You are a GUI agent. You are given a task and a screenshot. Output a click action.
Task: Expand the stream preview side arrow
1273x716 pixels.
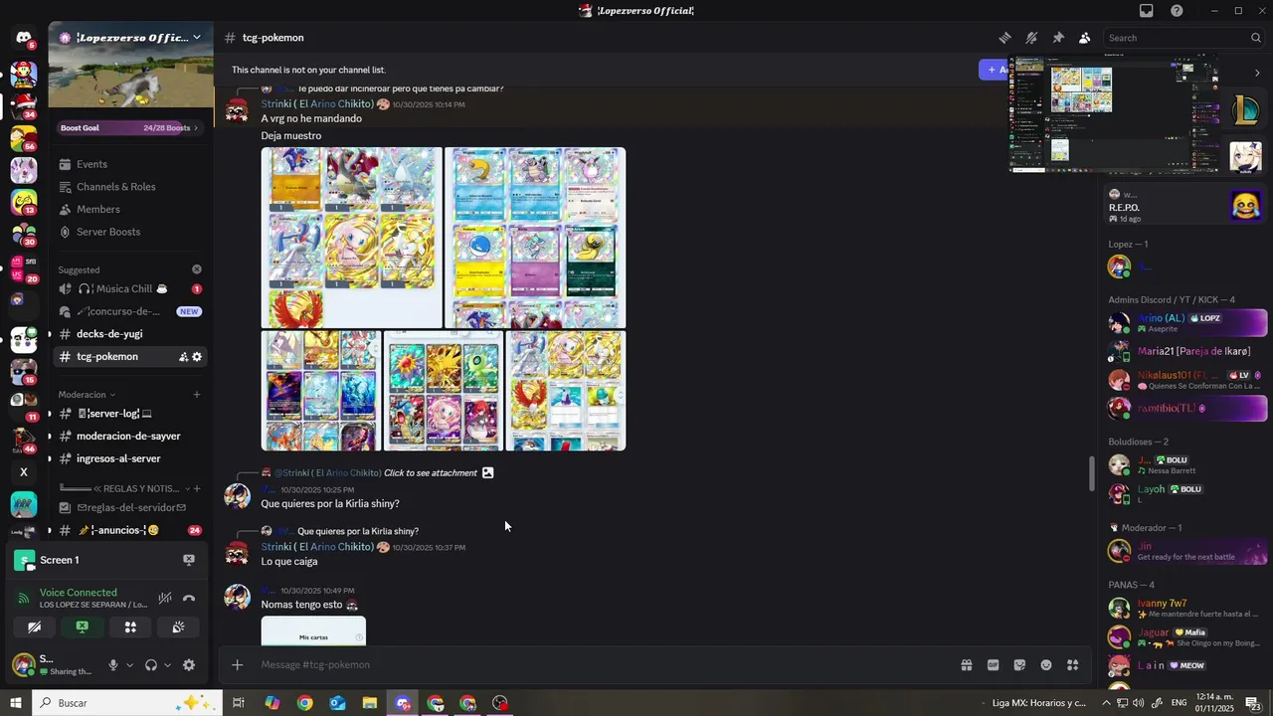1257,73
